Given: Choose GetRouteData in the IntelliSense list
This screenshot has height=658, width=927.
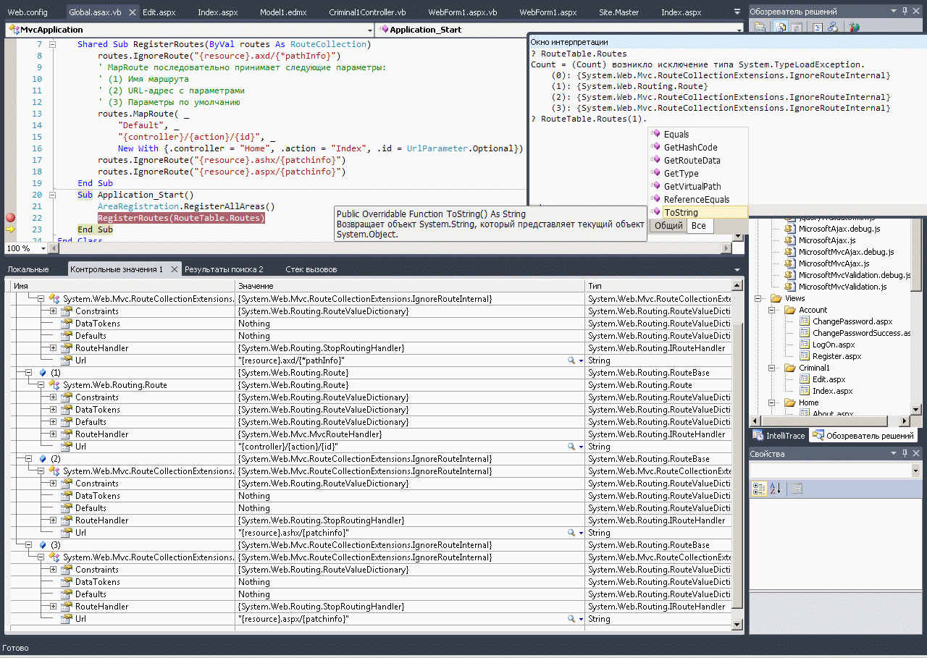Looking at the screenshot, I should [x=692, y=160].
